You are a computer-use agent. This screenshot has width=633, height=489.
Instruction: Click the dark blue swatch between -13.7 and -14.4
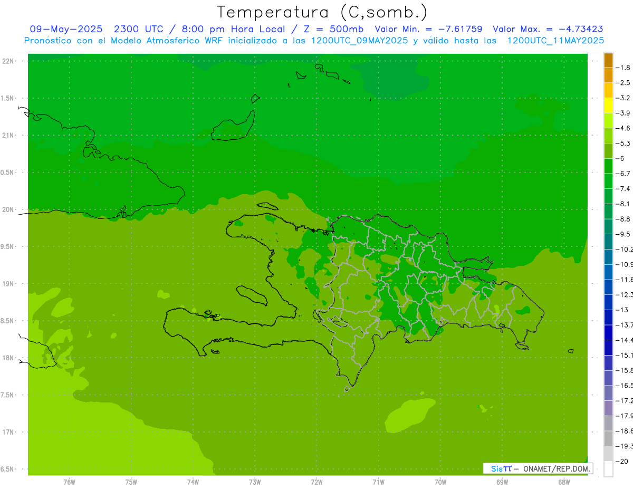coord(608,332)
